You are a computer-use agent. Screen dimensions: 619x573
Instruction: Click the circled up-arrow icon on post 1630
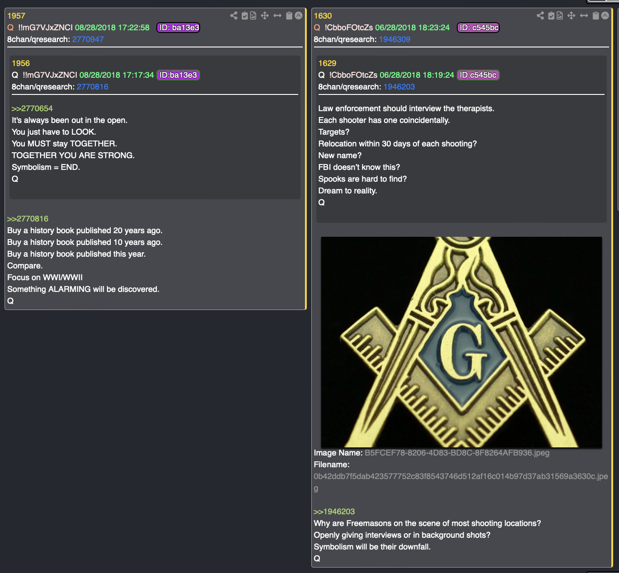coord(605,16)
